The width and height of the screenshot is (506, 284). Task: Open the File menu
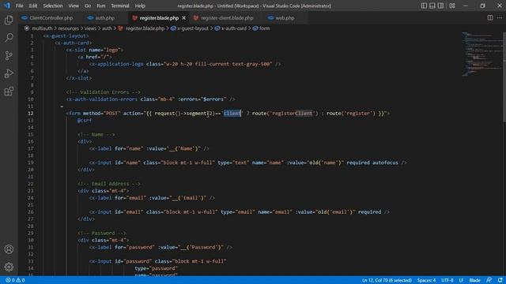pos(19,6)
